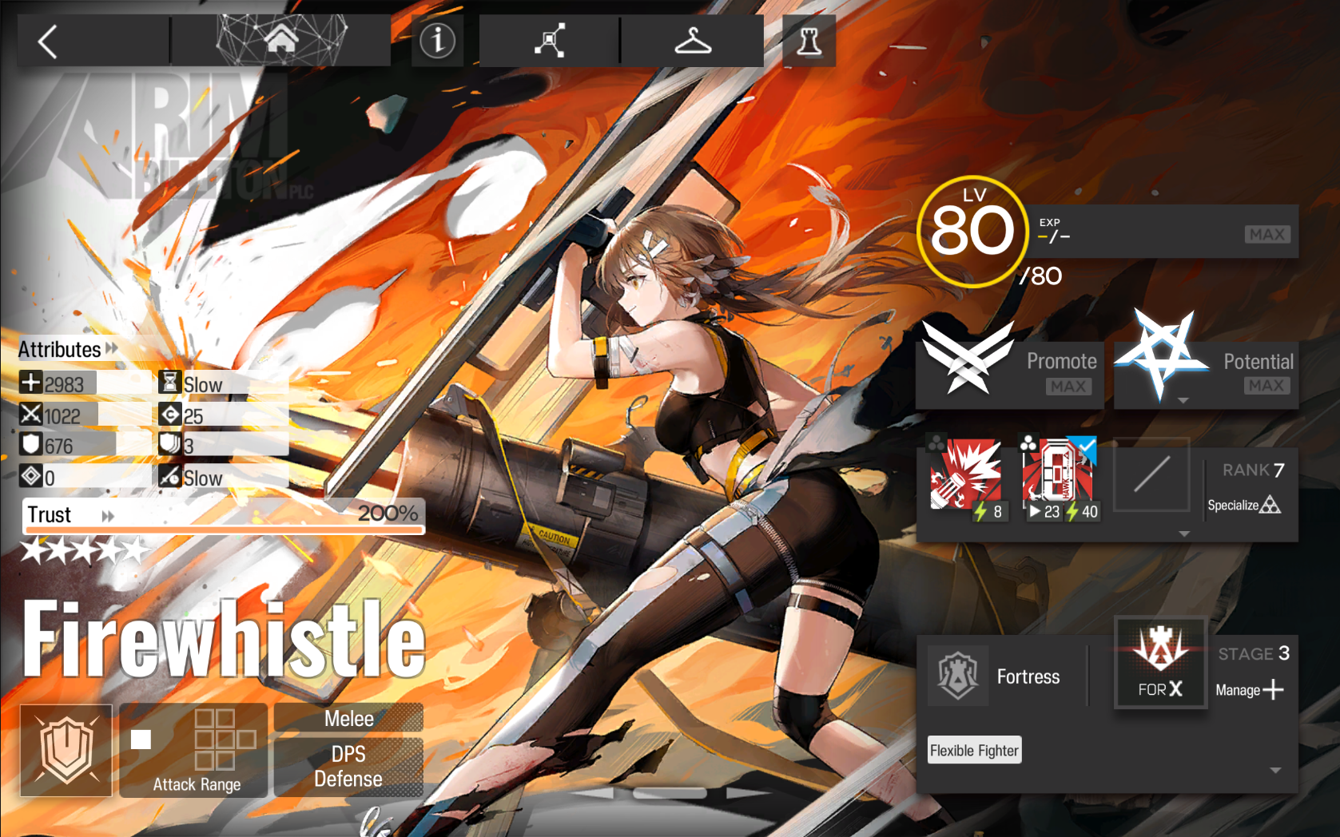The height and width of the screenshot is (837, 1340).
Task: Open the operator info (i) button
Action: [437, 41]
